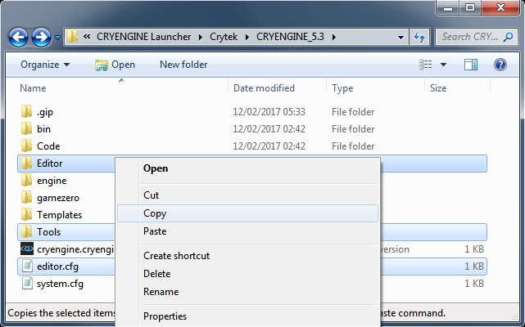Sort by Type column header
Screen dimensions: 525x327
point(342,88)
